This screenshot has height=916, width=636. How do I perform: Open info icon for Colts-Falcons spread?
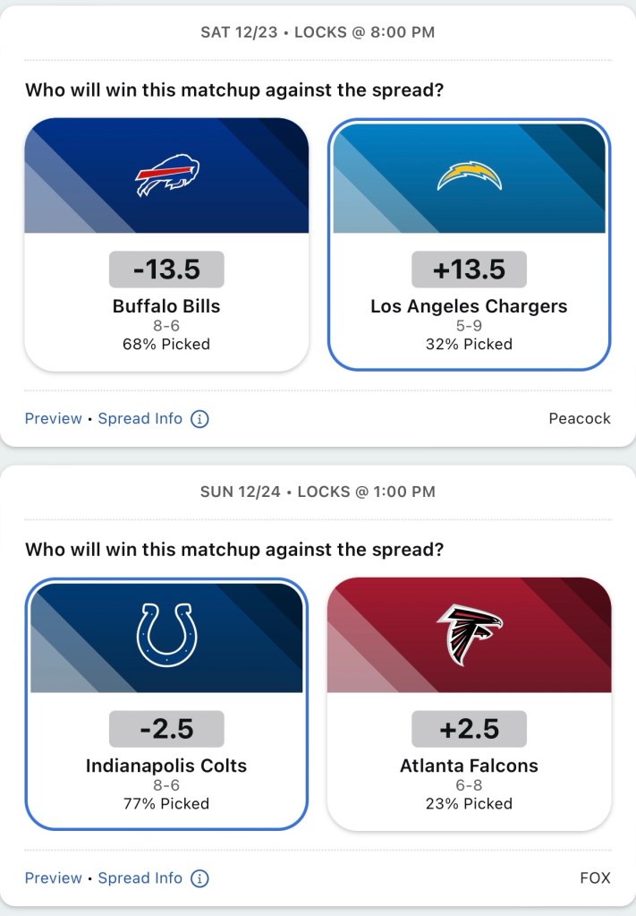200,878
